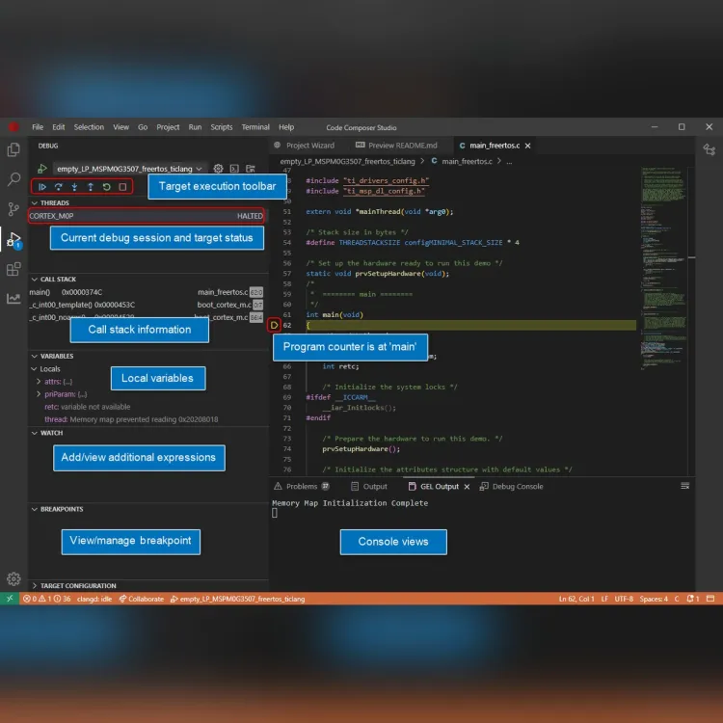
Task: Switch to the Project Wizard tab
Action: [x=305, y=146]
